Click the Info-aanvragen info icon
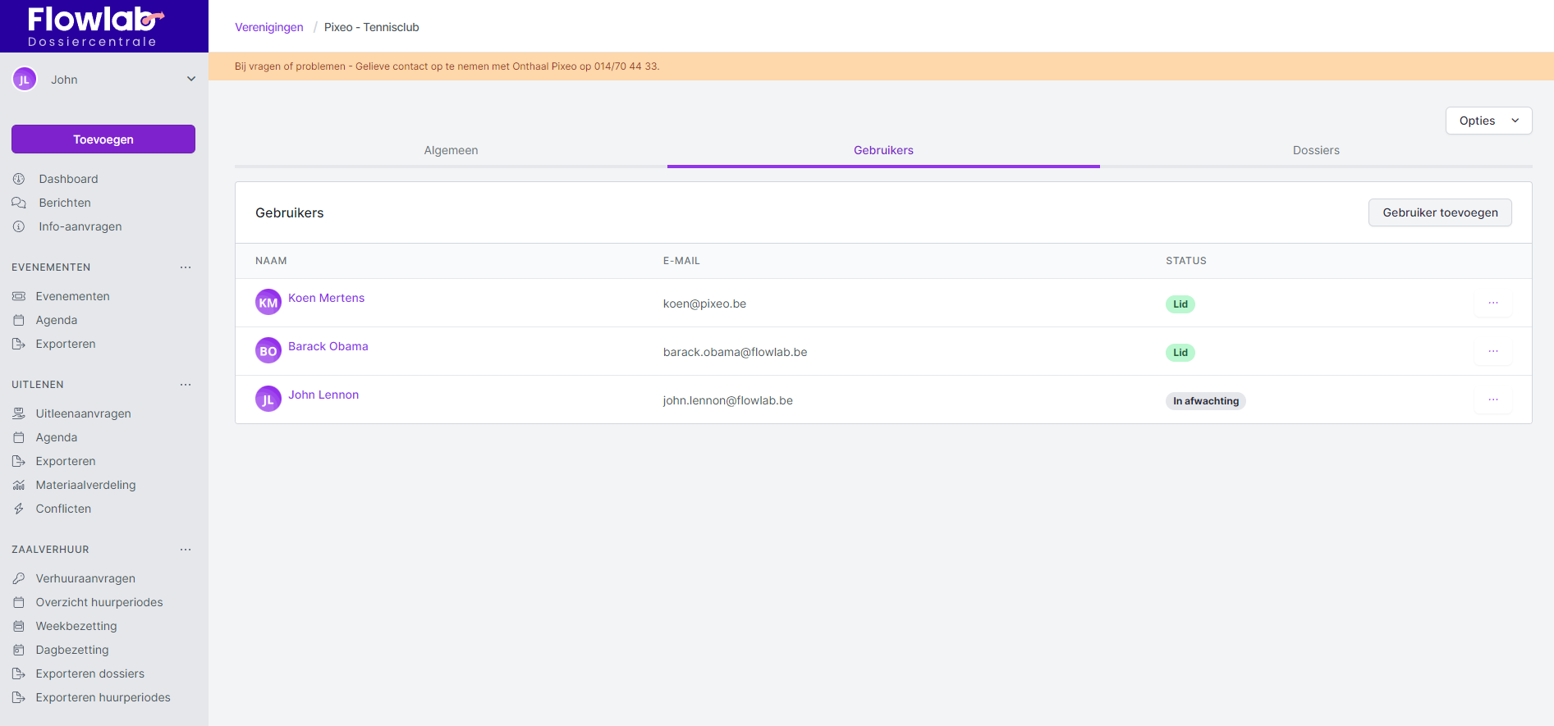This screenshot has width=1554, height=726. [19, 226]
